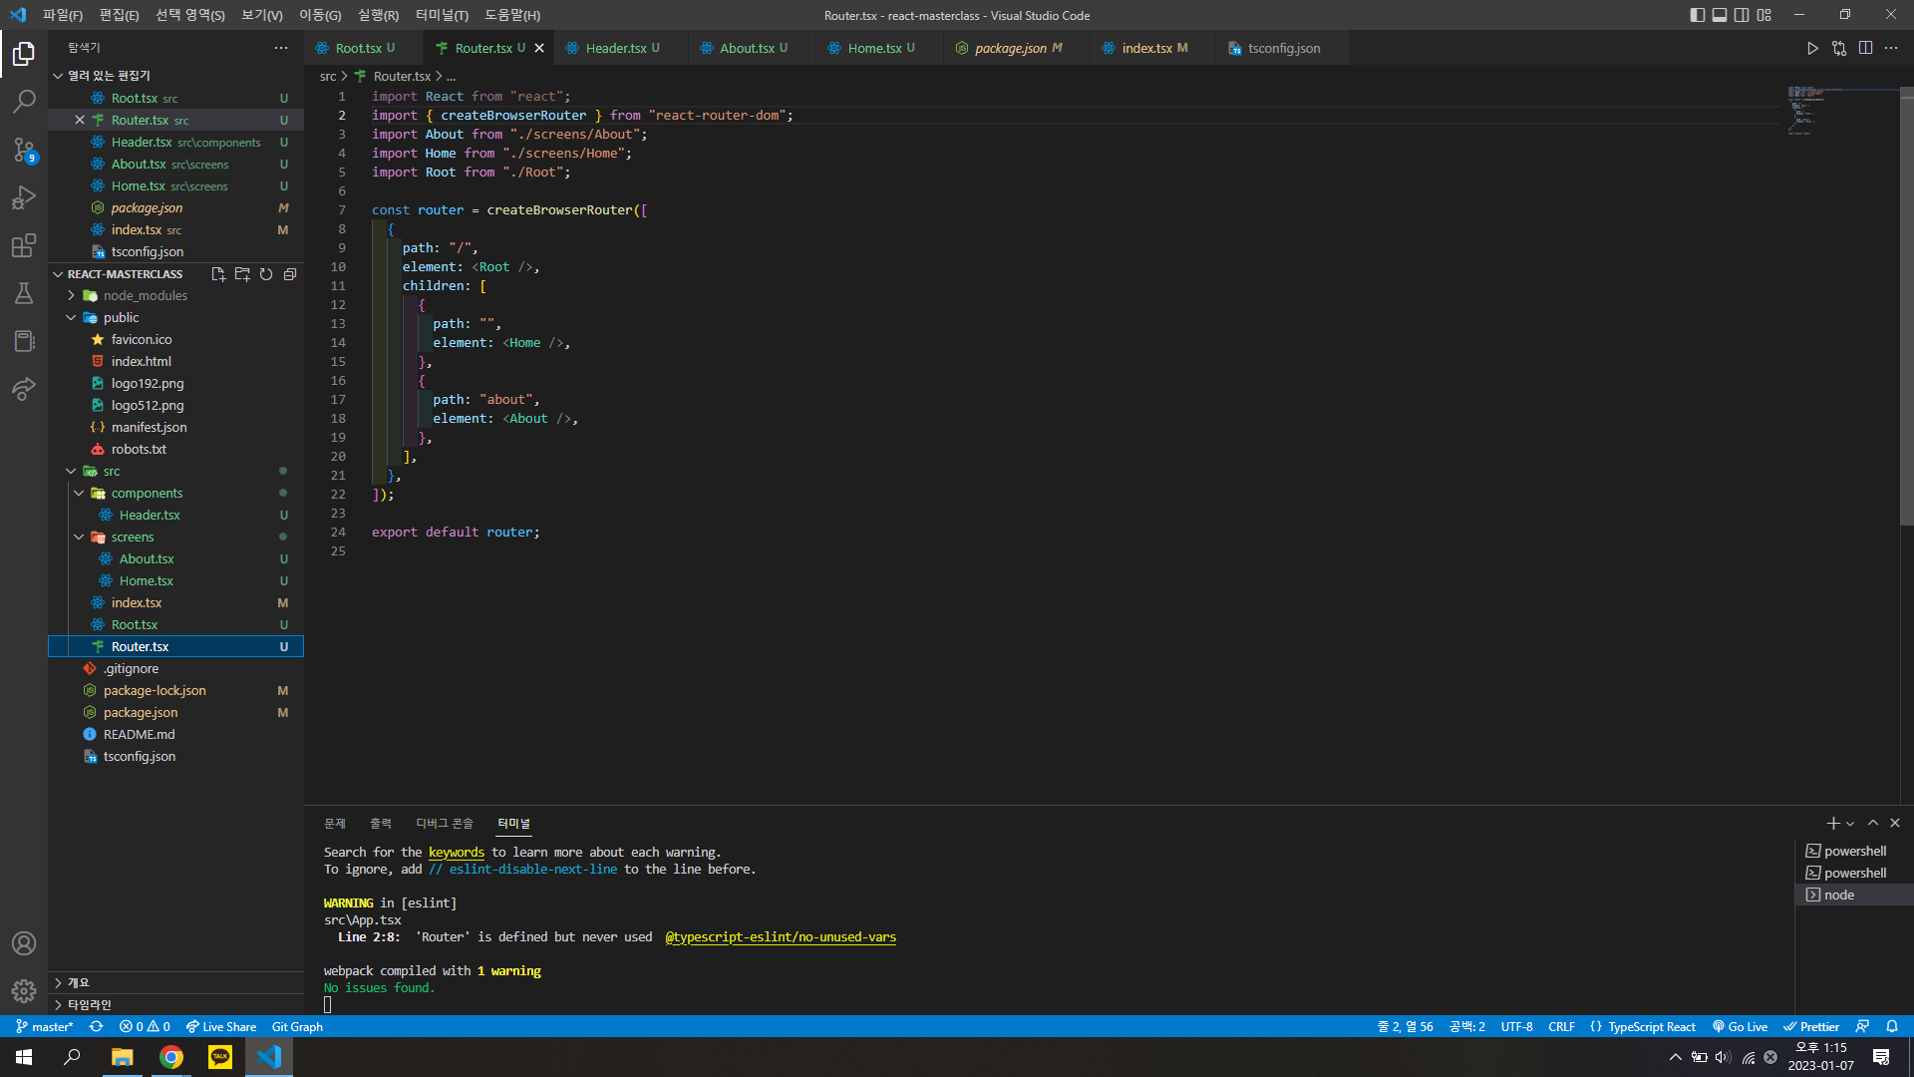Open Run and Debug view
Image resolution: width=1914 pixels, height=1077 pixels.
24,197
